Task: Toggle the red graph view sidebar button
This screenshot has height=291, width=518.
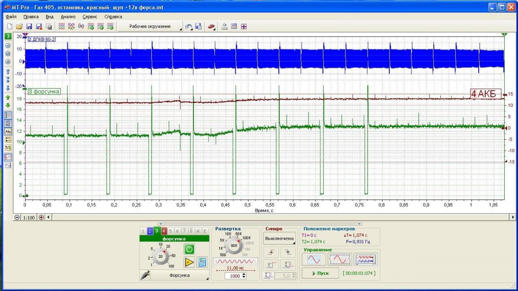Action: tap(8, 157)
